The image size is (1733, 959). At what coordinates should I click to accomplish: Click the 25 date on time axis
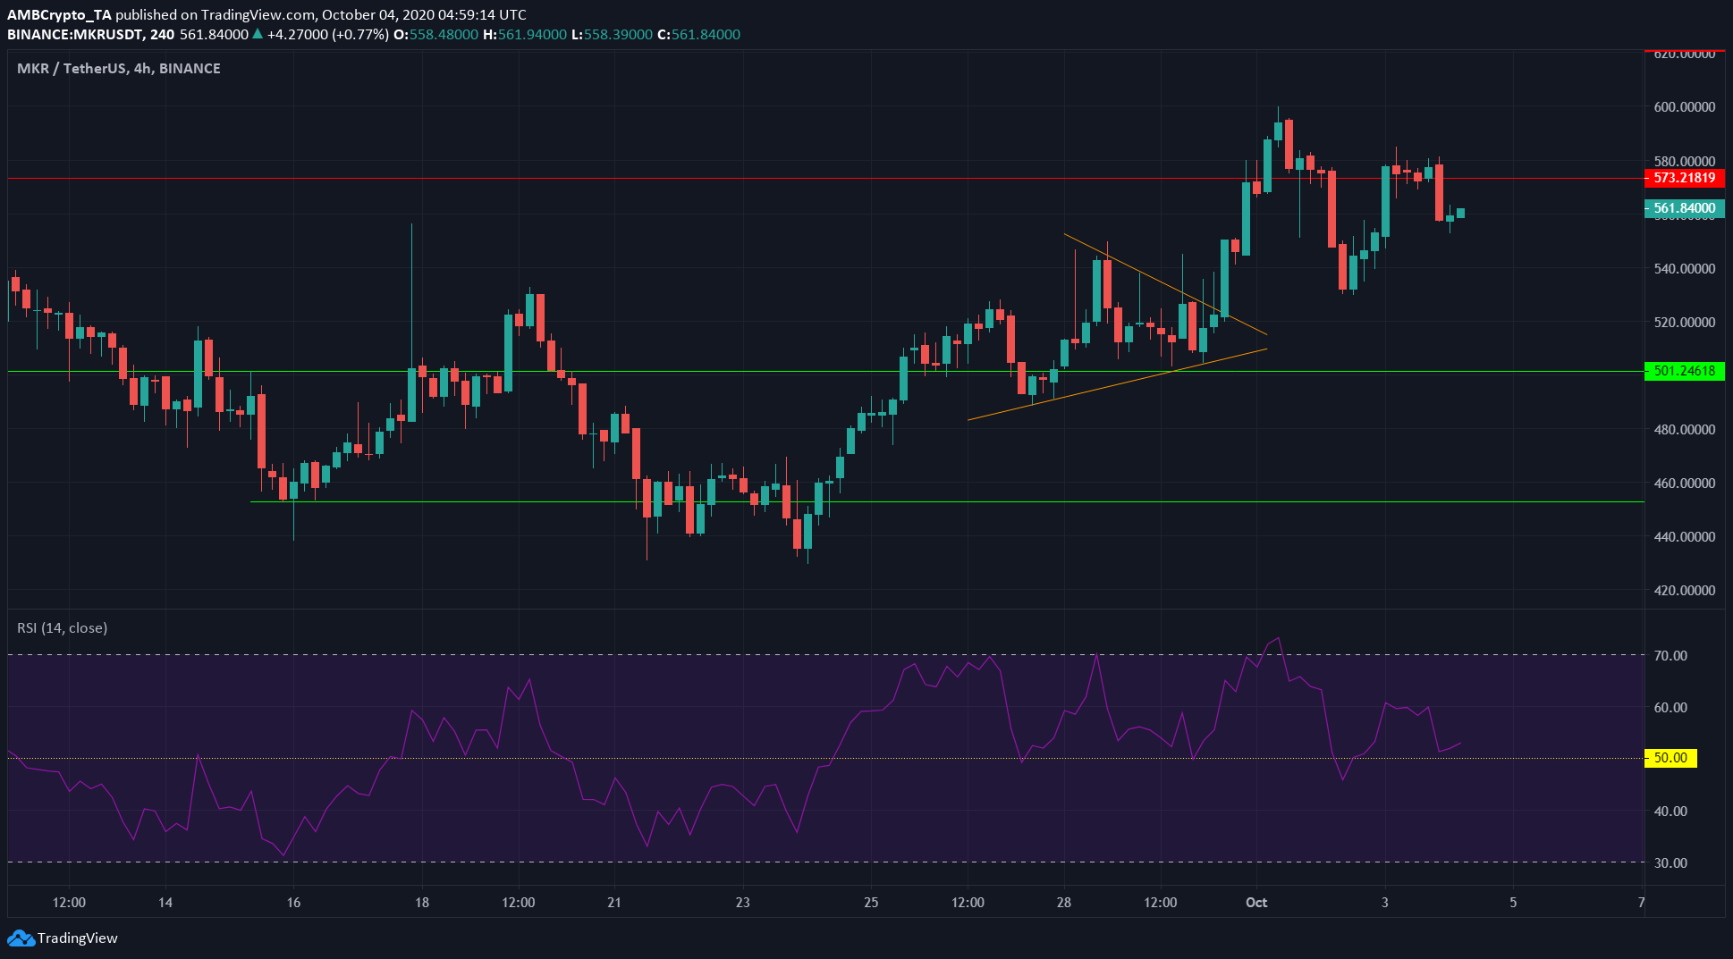[x=871, y=903]
